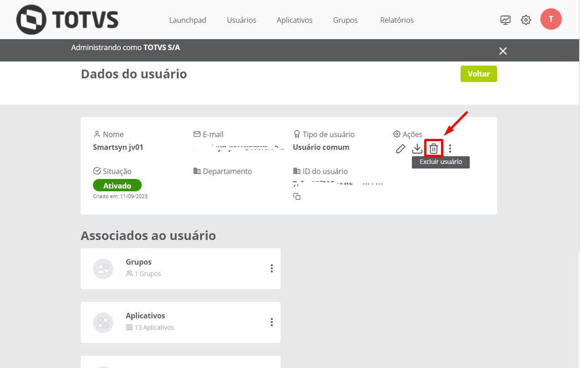This screenshot has width=580, height=368.
Task: Click the Aplicativos card apps icon
Action: (103, 322)
